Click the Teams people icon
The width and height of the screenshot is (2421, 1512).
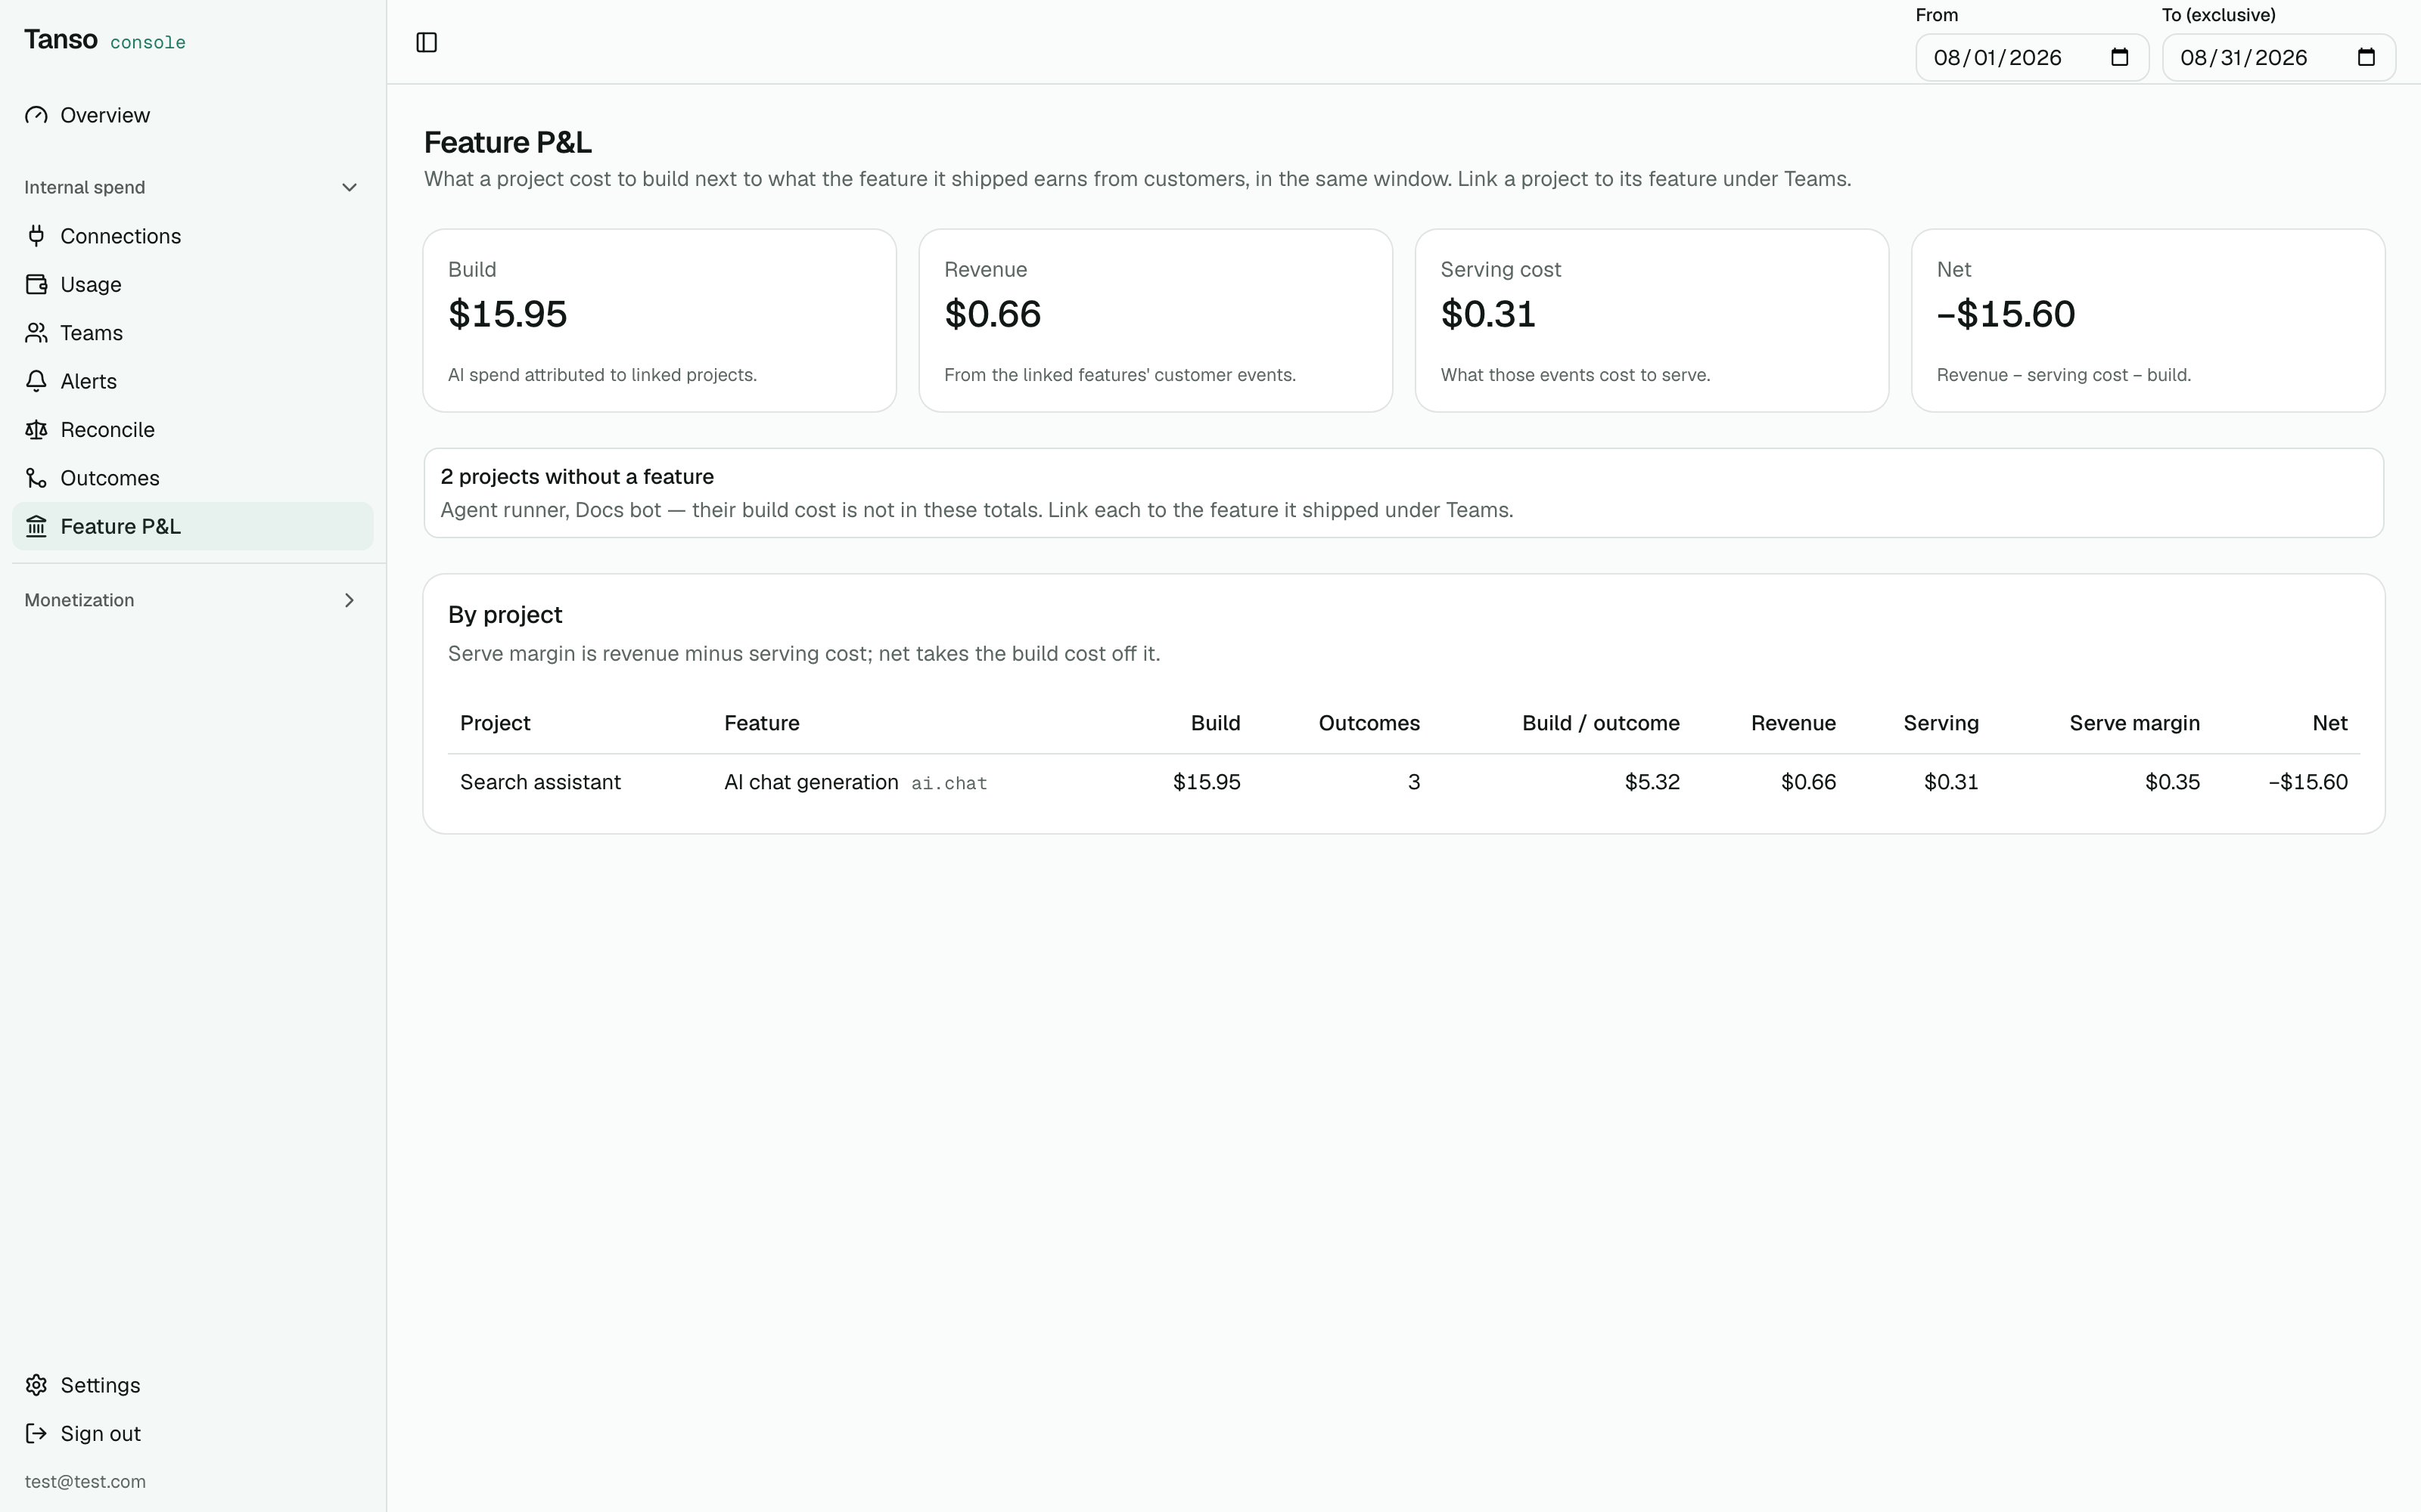coord(37,333)
